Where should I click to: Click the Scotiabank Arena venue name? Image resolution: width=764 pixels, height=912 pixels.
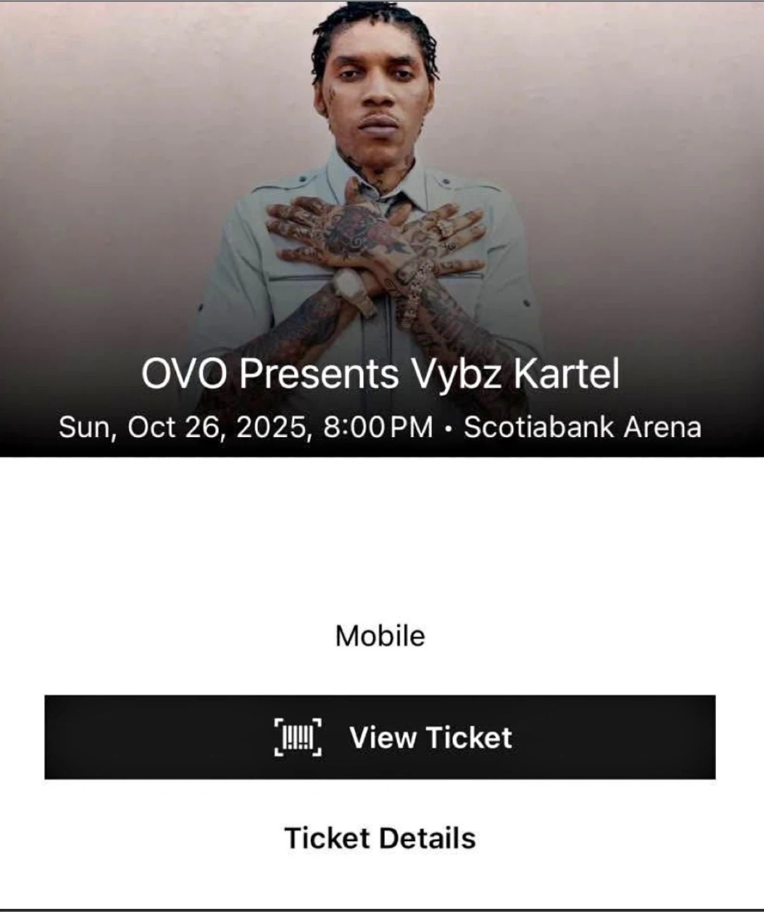point(583,427)
